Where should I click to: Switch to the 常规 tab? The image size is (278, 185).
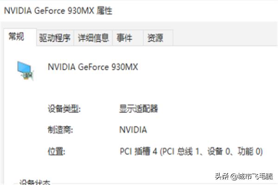(16, 37)
